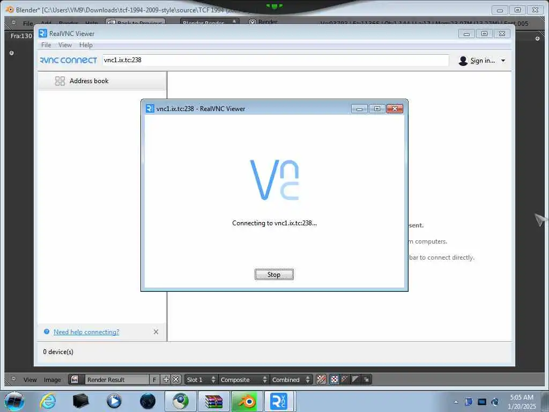
Task: Select the checkered color channel display button
Action: 335,379
